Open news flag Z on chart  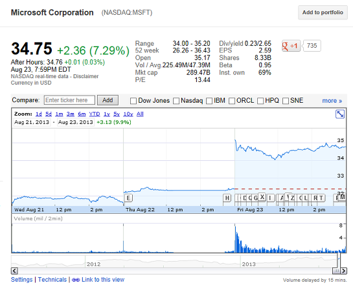(x=293, y=198)
